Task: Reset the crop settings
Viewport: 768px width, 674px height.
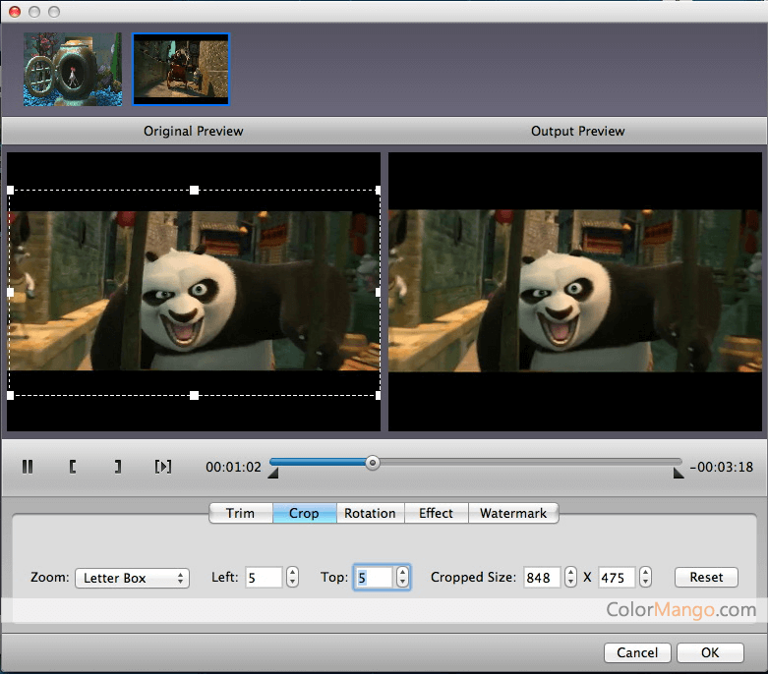Action: coord(706,577)
